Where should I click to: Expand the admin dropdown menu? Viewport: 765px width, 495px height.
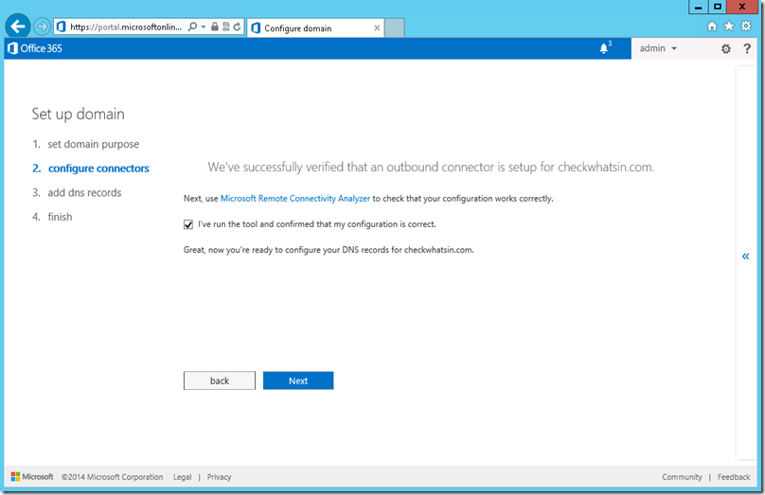658,48
